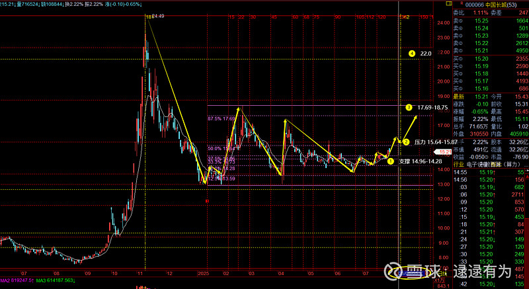Viewport: 529px width, 289px height.
Task: Click the 卖 15.23 ask row
Action: [490, 36]
